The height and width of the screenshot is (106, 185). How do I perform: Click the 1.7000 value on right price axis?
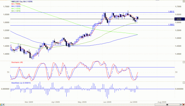178,6
